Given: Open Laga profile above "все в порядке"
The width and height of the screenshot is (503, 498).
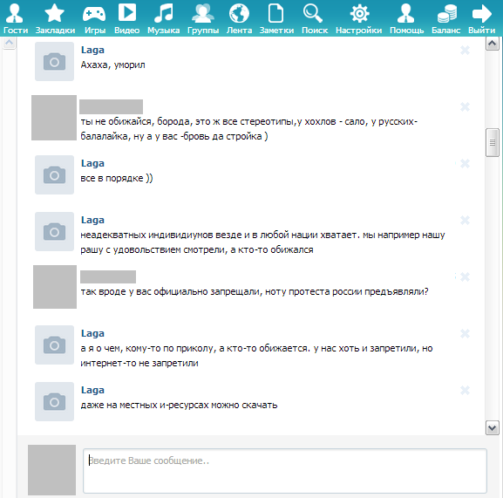Looking at the screenshot, I should coord(92,163).
